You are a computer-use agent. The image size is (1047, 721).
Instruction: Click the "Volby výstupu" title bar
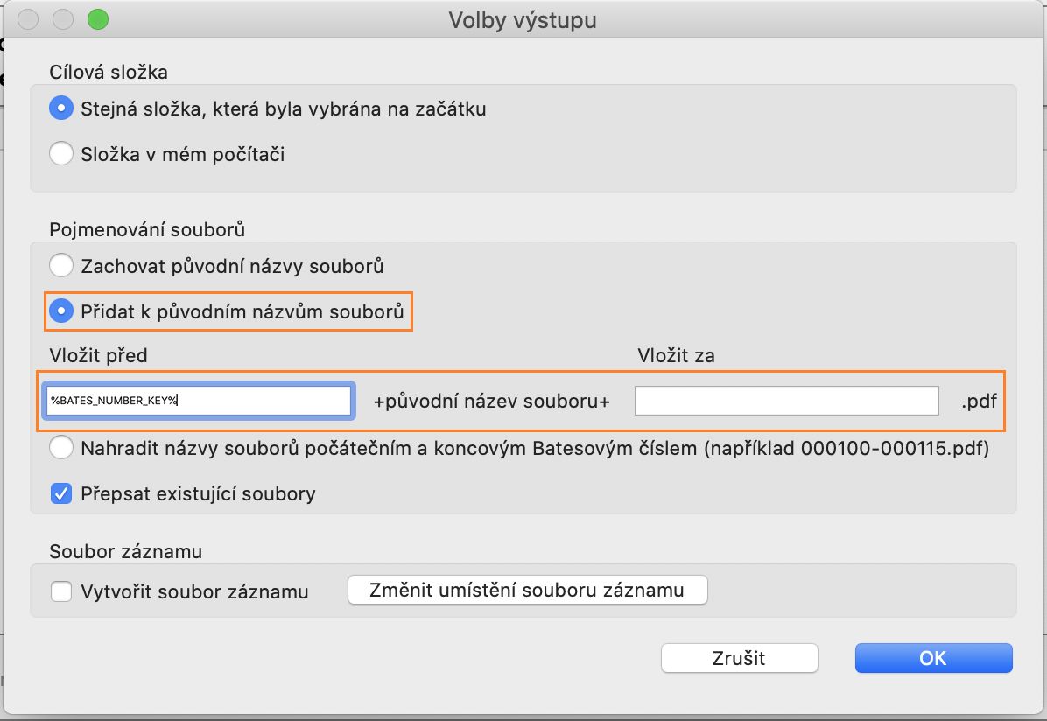523,19
